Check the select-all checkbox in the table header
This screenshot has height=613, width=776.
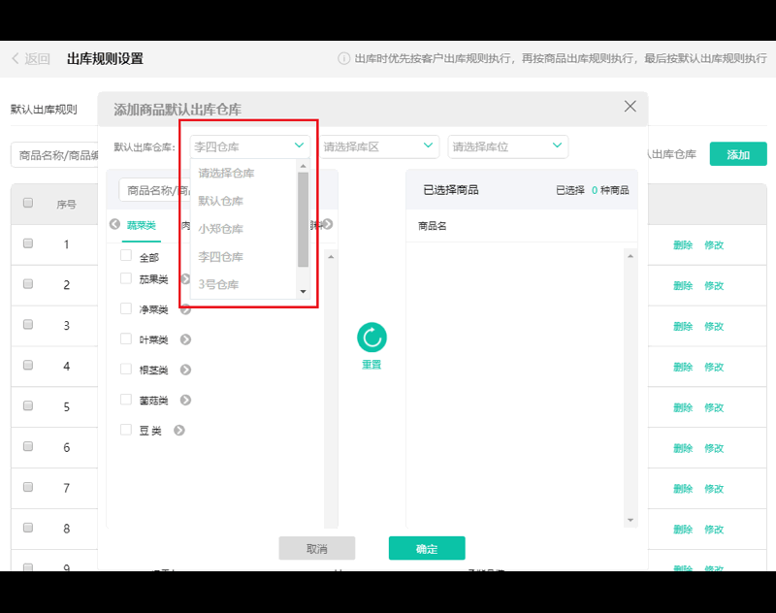[27, 203]
